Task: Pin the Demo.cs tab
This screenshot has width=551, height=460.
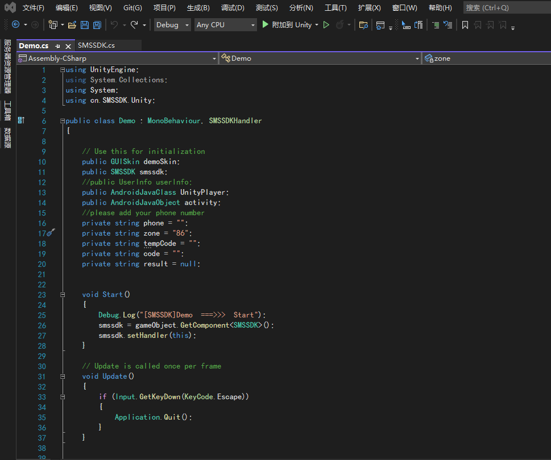Action: point(57,46)
